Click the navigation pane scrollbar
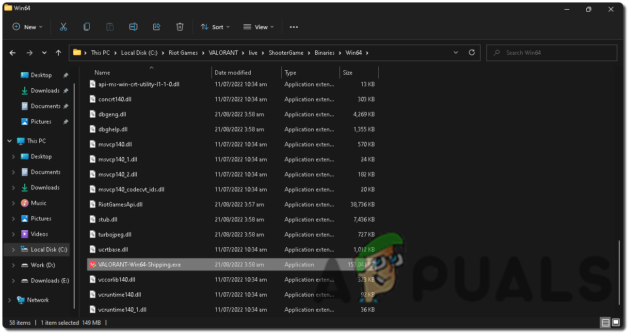Viewport: 628px width, 333px height. tap(74, 196)
